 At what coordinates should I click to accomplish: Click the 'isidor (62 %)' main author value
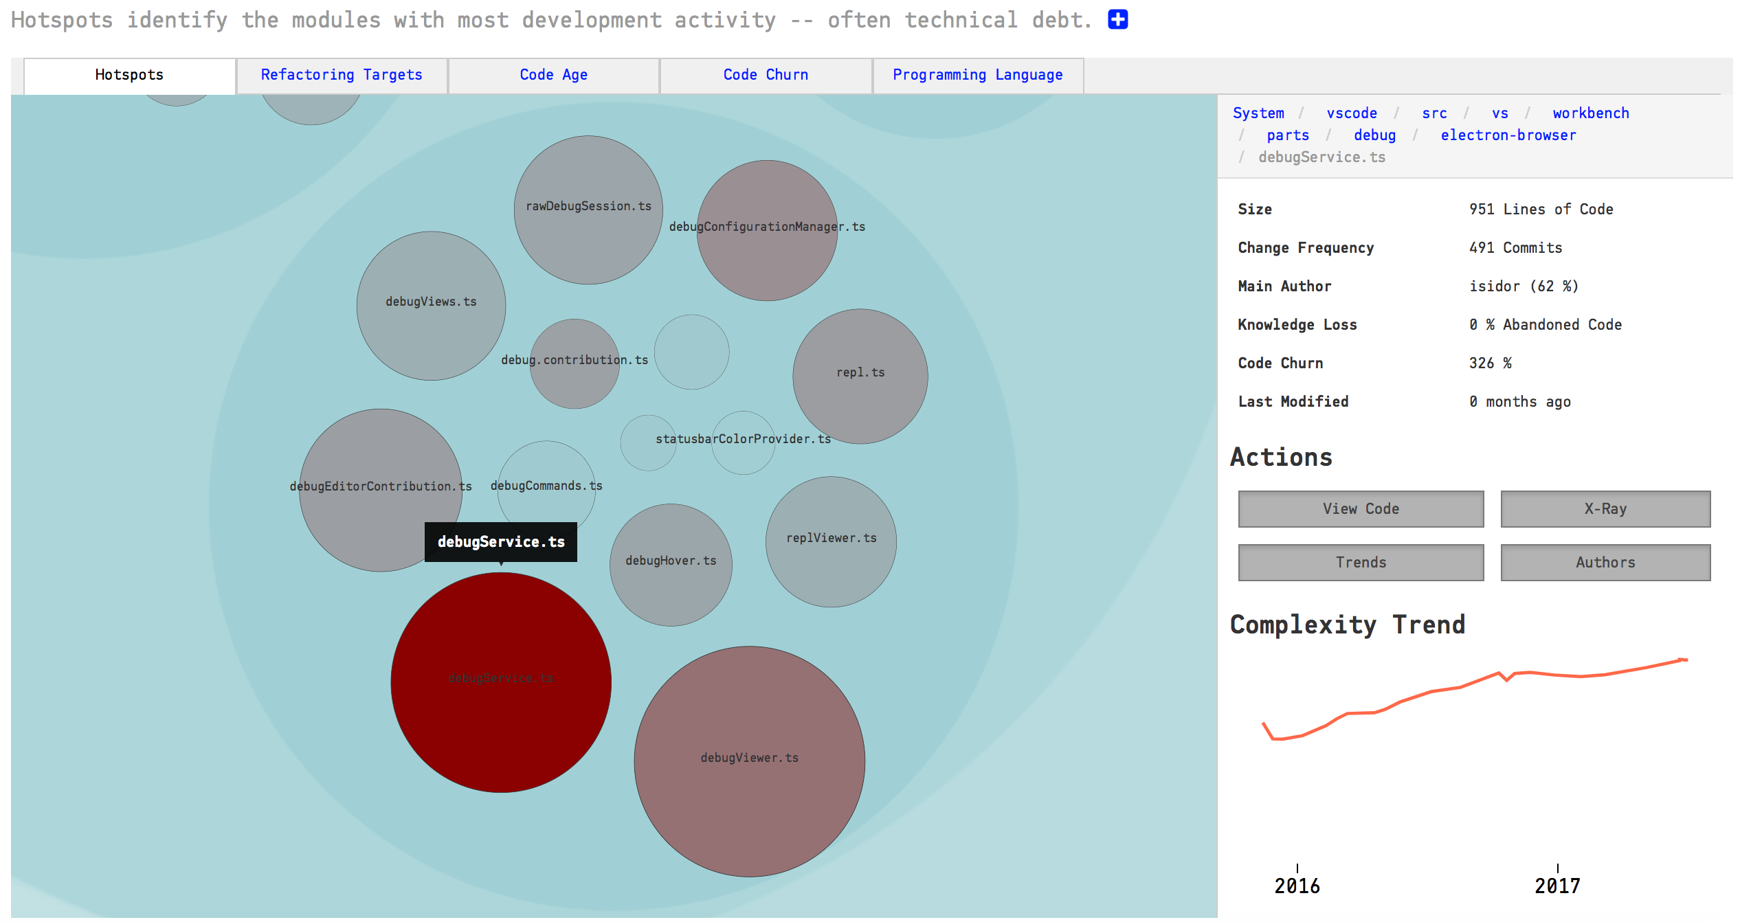(1524, 286)
